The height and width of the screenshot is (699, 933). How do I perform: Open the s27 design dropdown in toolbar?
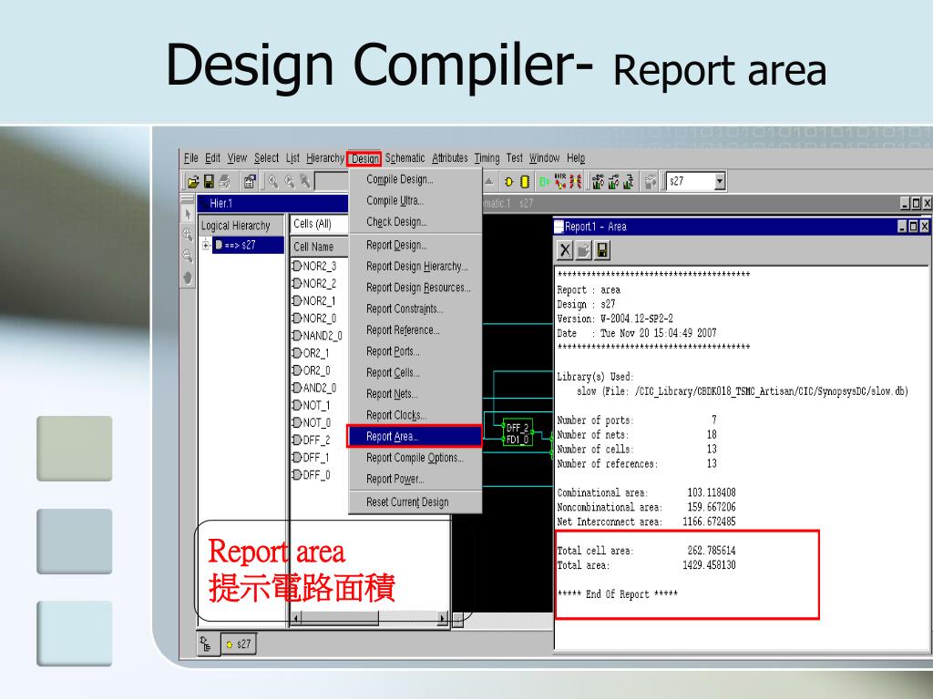point(720,181)
